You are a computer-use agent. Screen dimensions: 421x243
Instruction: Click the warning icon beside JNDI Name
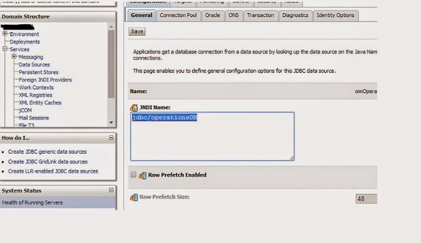[134, 108]
